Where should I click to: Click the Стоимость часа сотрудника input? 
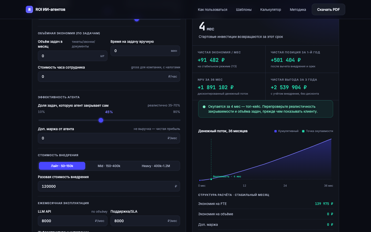click(109, 77)
